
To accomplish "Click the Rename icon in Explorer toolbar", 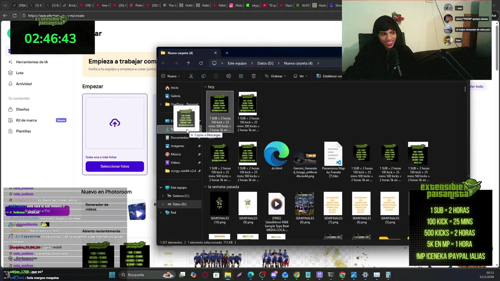I will point(229,76).
